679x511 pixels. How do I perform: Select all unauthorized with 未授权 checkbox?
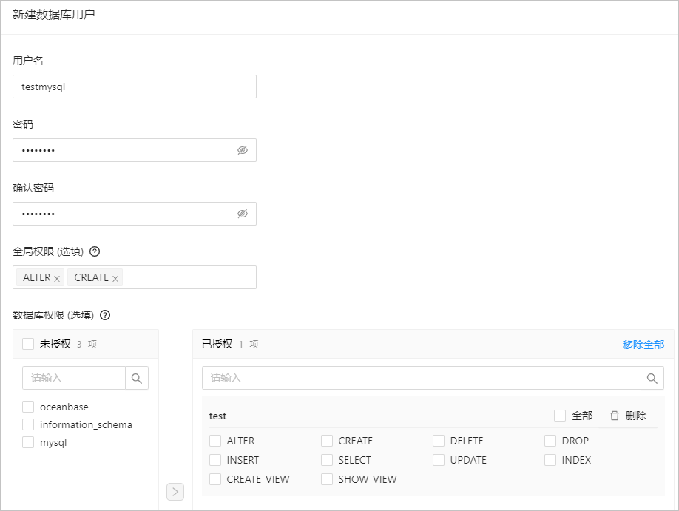click(28, 344)
